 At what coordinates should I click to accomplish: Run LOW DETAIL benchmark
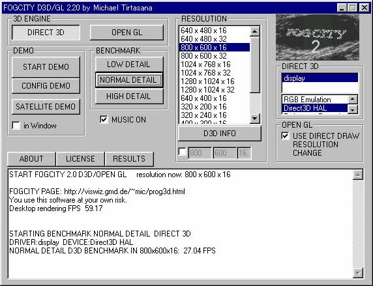pos(128,64)
